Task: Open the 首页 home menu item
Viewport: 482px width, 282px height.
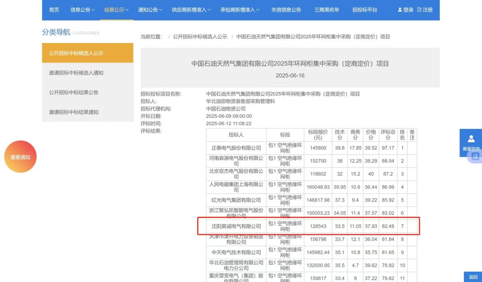Action: (x=54, y=10)
